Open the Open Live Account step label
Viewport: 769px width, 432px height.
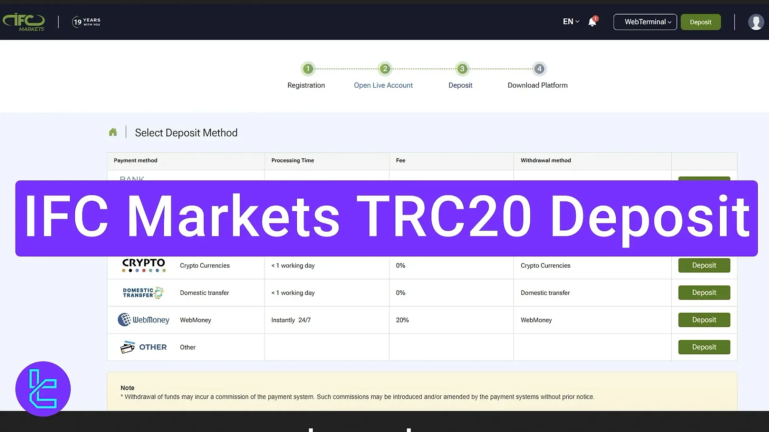(x=383, y=85)
